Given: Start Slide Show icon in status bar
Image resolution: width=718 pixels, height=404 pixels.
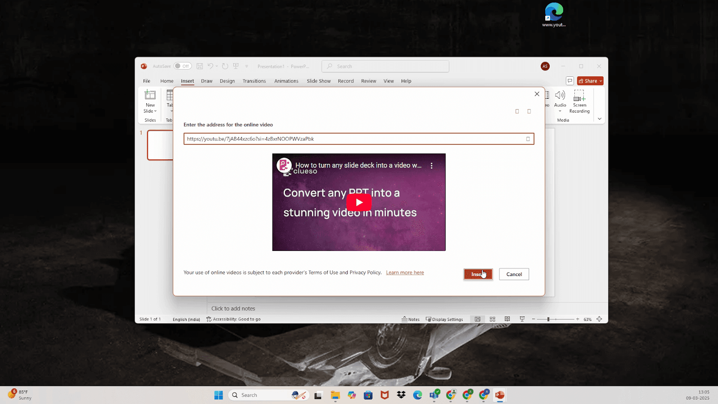Looking at the screenshot, I should [522, 319].
